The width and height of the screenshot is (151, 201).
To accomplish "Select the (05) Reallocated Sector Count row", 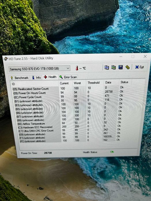I will (x=68, y=88).
